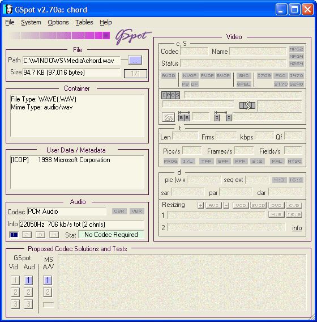
Task: Click the BVOP indicator
Action: (x=223, y=75)
